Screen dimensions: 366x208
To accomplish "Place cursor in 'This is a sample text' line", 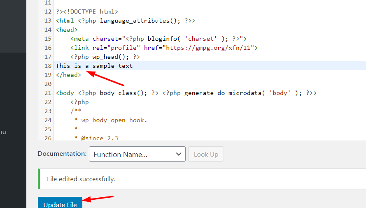I will coord(94,66).
